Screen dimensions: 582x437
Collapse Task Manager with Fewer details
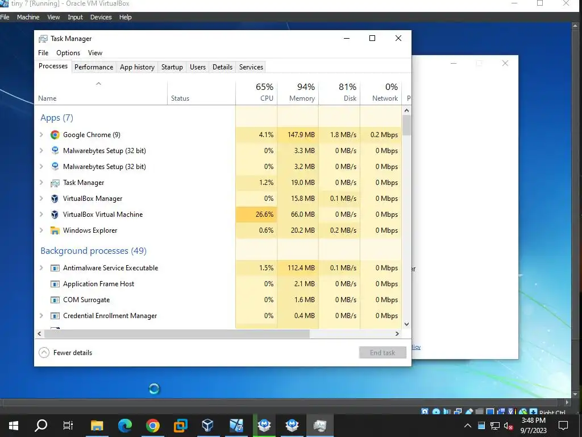(66, 353)
